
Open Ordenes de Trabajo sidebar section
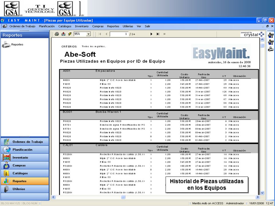[x=25, y=142]
